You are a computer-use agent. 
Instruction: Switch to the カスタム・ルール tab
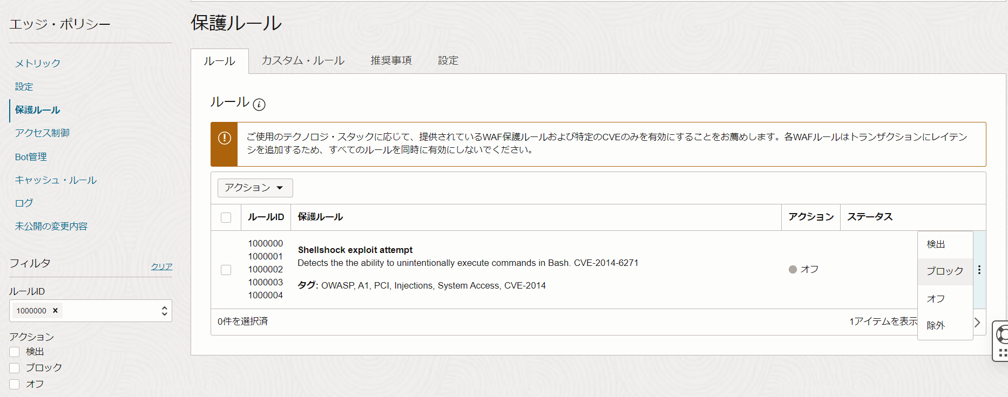pos(303,60)
